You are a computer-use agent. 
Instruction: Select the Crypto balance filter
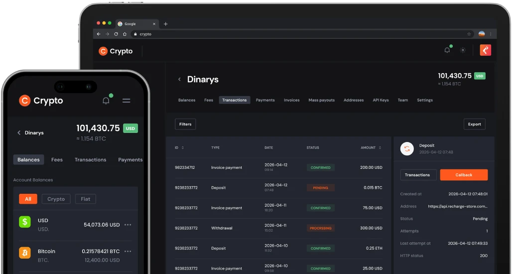[56, 199]
